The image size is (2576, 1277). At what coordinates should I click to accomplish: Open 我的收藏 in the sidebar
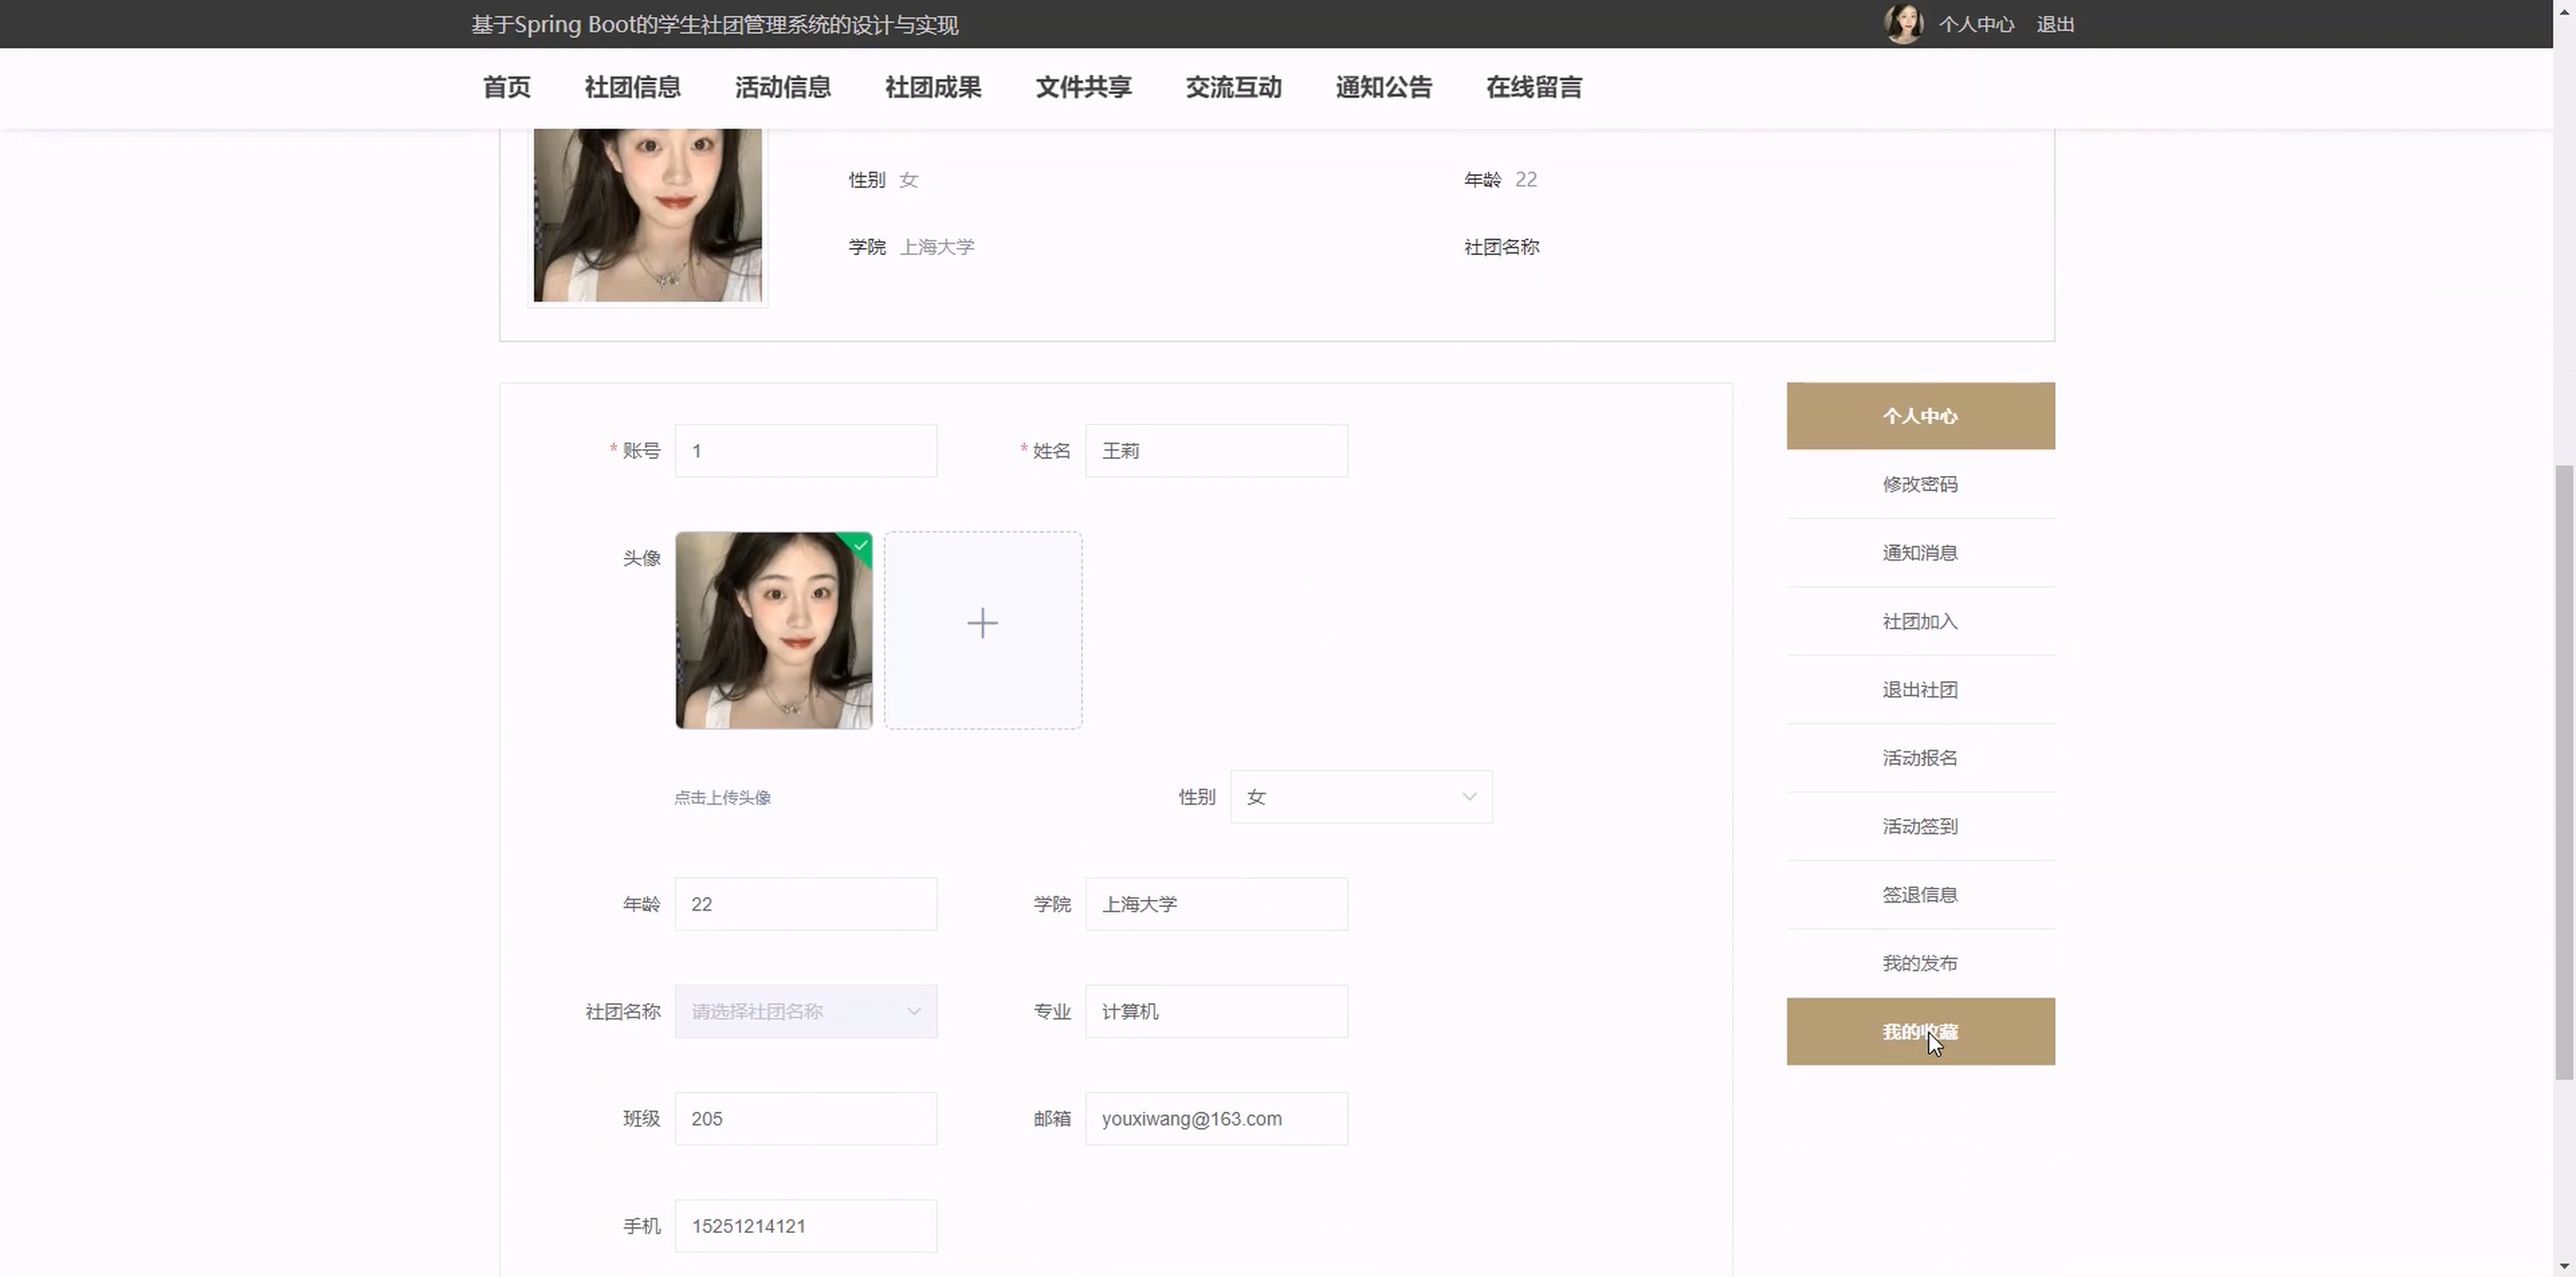(x=1919, y=1031)
